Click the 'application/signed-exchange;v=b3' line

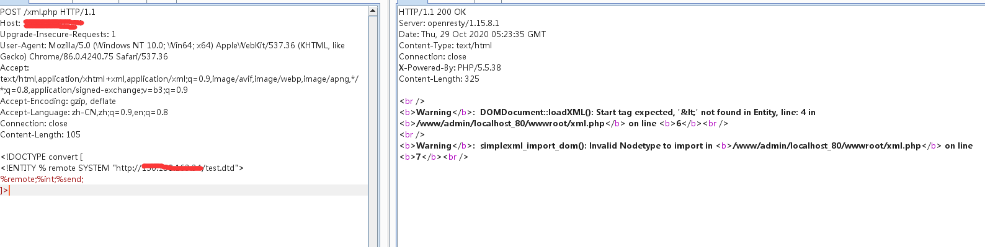(94, 90)
